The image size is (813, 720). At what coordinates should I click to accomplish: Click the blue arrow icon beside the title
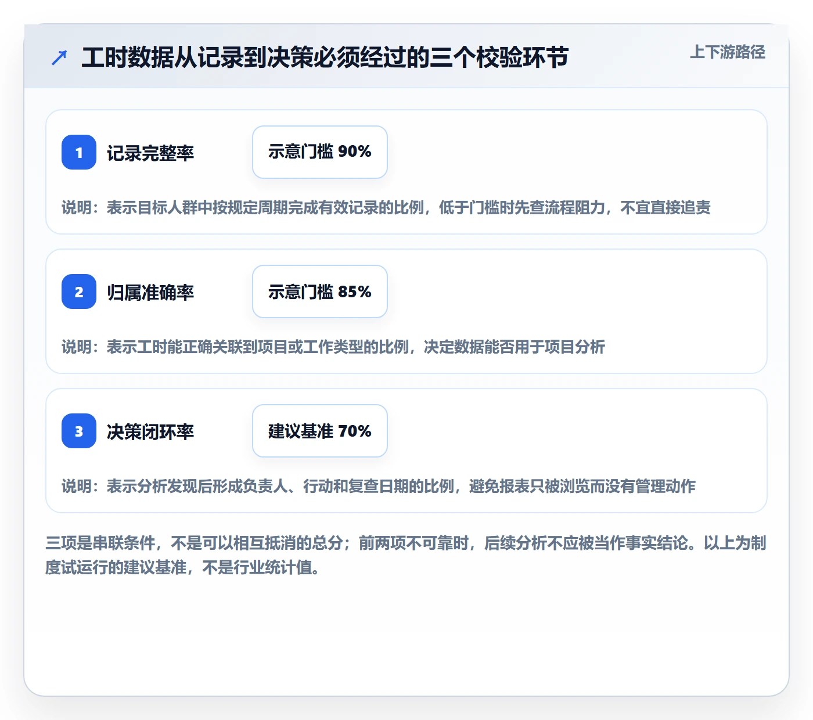[59, 57]
